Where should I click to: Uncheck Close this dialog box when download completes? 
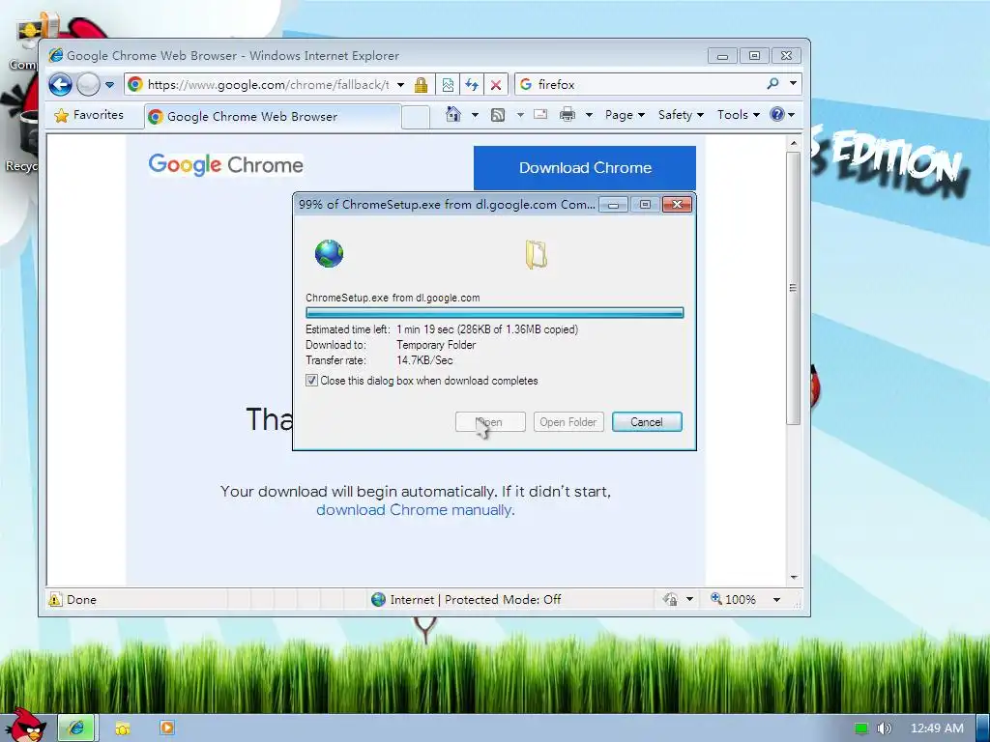(x=311, y=381)
